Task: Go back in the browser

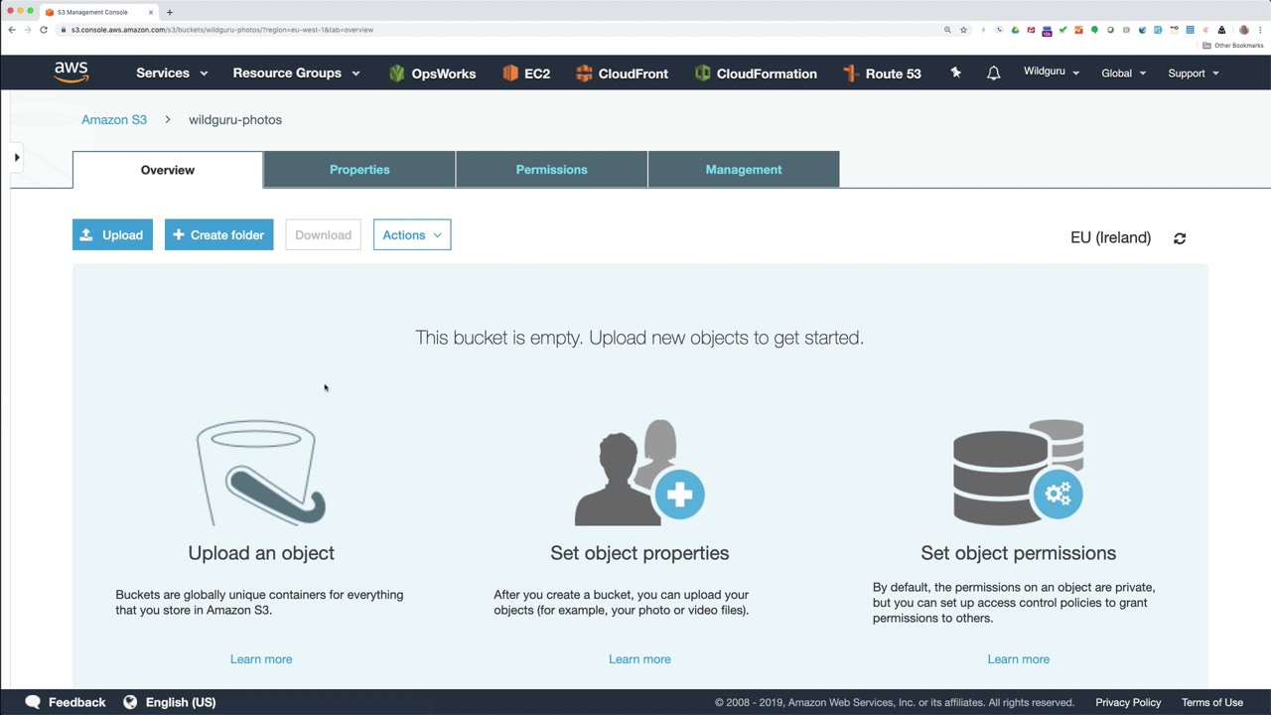Action: tap(12, 30)
